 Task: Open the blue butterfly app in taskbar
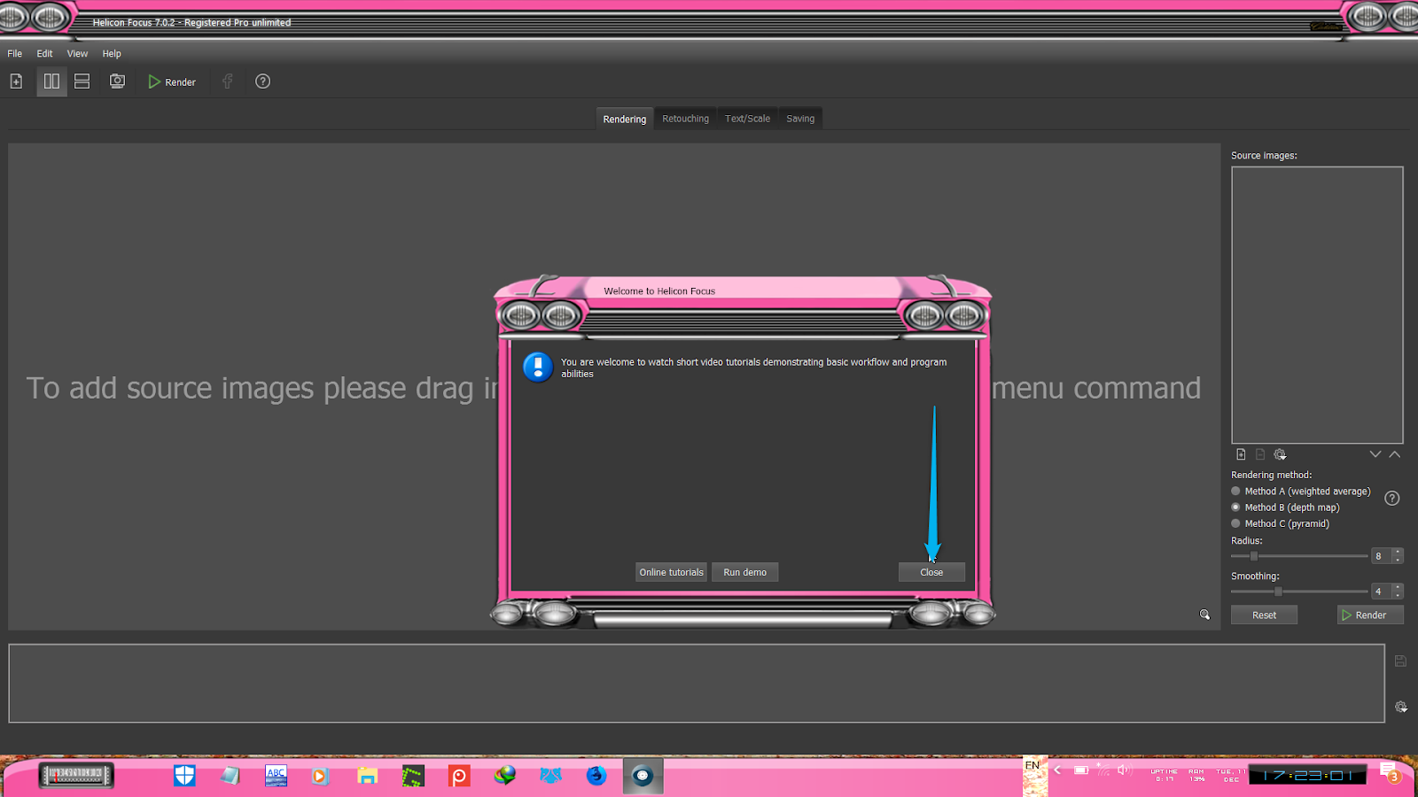[x=551, y=776]
